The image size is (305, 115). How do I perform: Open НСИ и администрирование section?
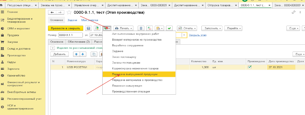click(x=20, y=107)
